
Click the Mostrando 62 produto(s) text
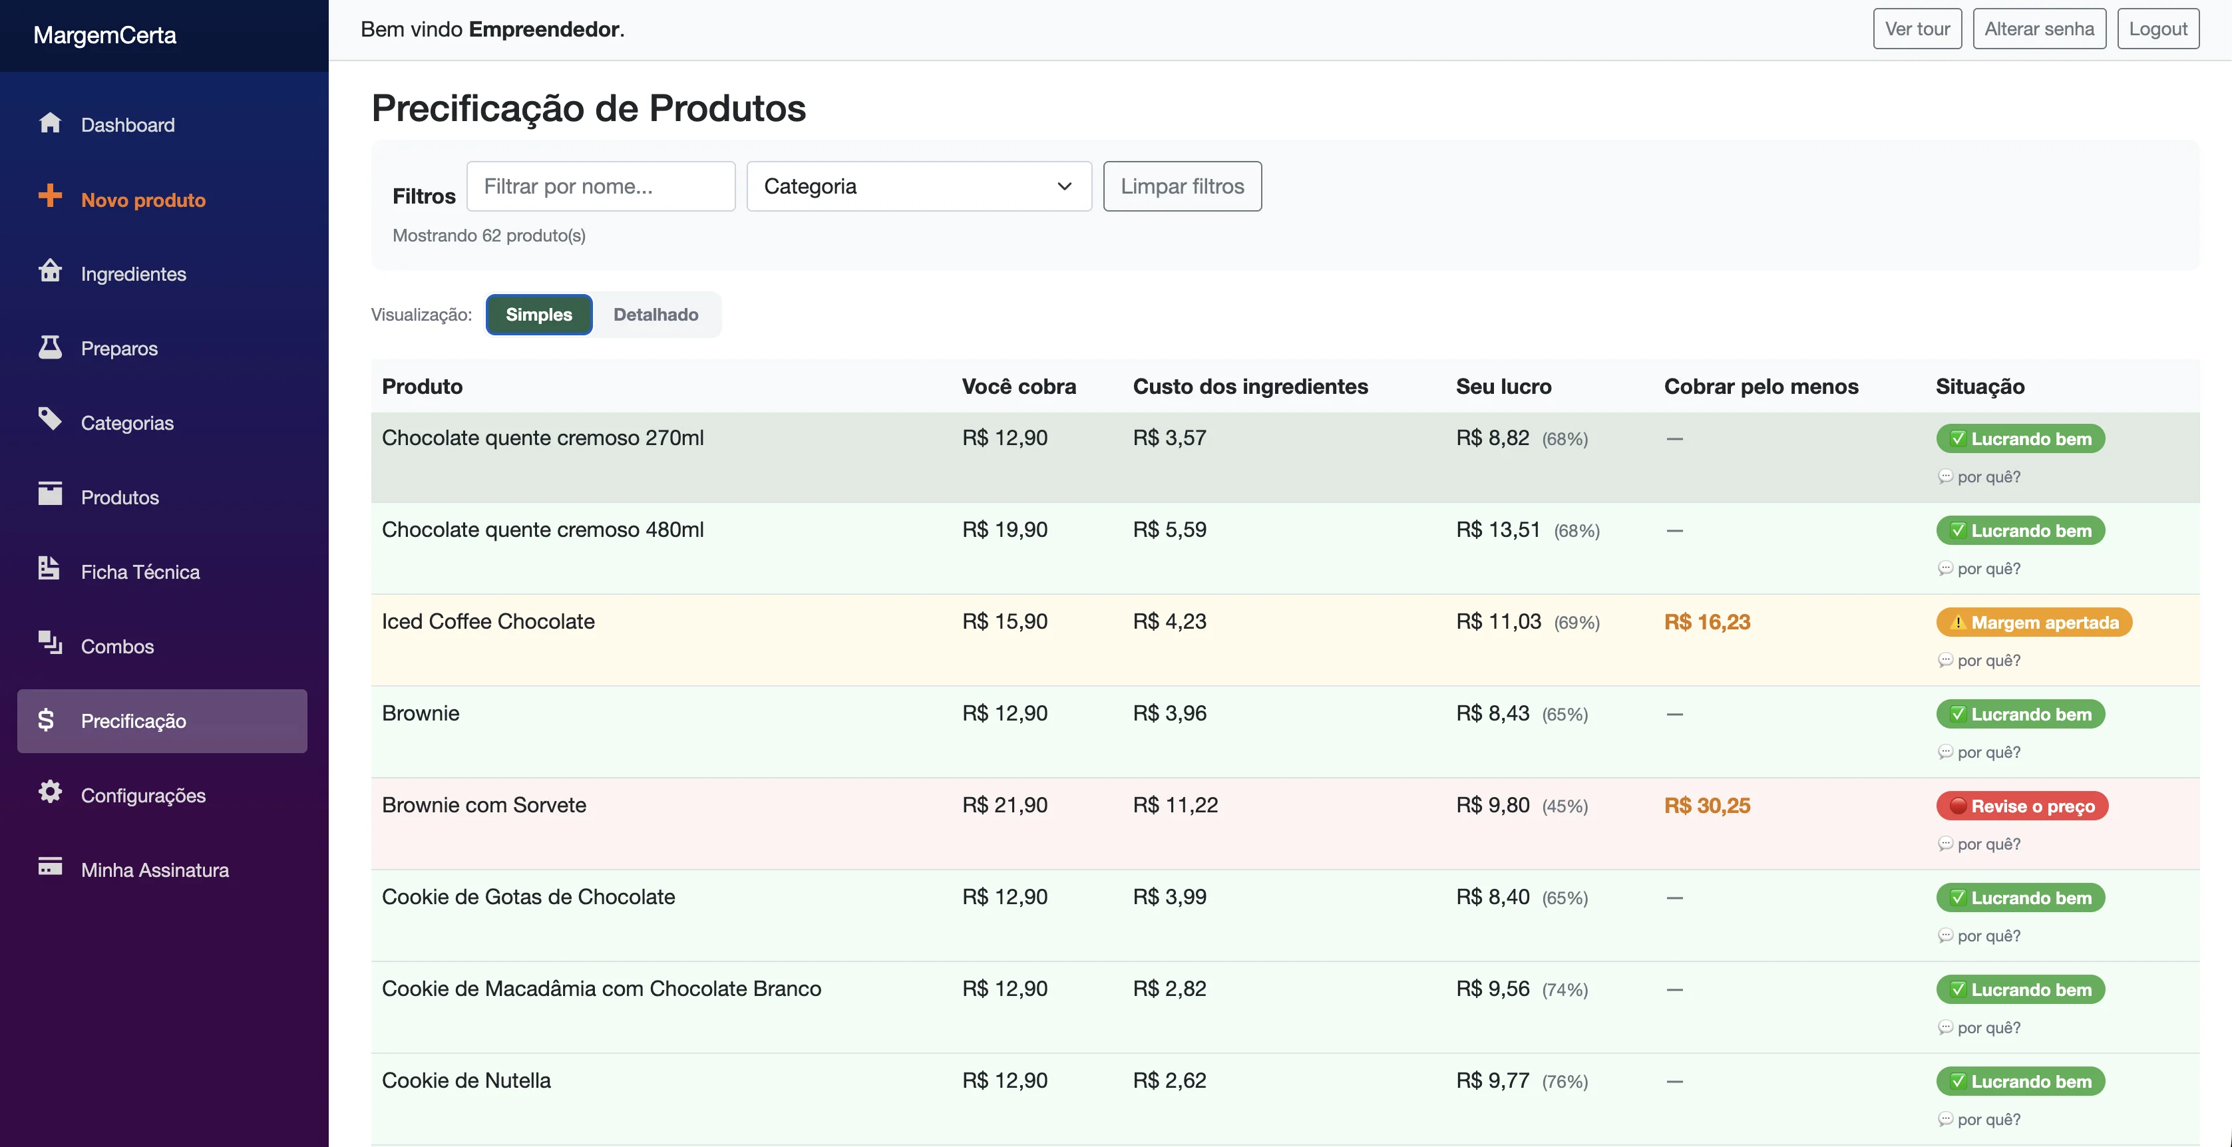(x=488, y=236)
